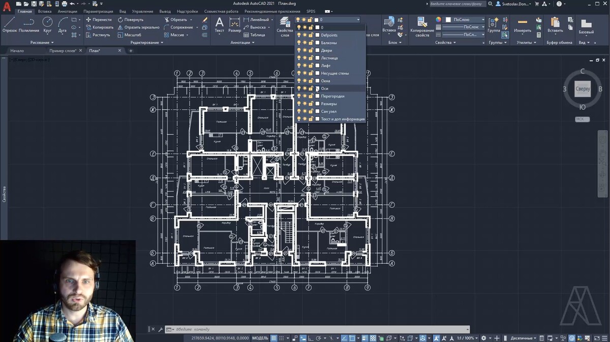Toggle freeze sun icon of layer Перегородки
The width and height of the screenshot is (610, 342).
pyautogui.click(x=304, y=96)
